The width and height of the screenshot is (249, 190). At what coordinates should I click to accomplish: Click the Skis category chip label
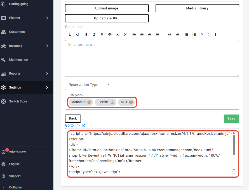124,102
